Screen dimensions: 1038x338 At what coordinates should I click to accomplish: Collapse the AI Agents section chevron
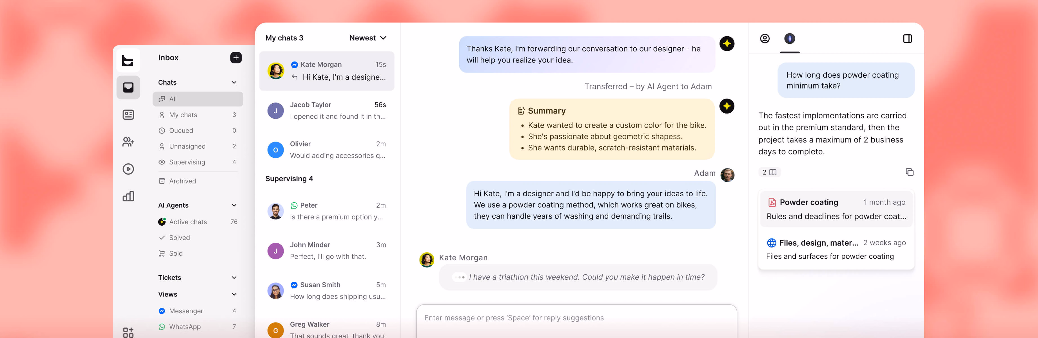point(234,205)
